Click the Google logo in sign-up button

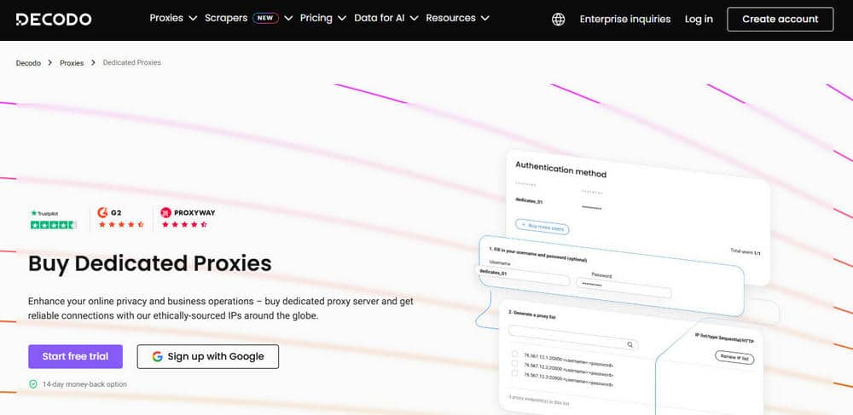(157, 356)
